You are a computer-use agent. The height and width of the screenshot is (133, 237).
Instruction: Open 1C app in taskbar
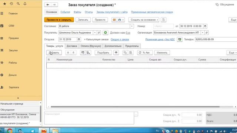(44, 131)
